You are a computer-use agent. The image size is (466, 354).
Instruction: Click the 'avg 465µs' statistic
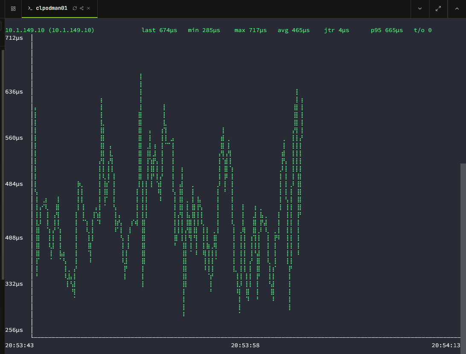click(294, 30)
